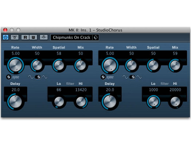Click the left section Spatial knob
Image resolution: width=191 pixels, height=143 pixels.
click(x=59, y=65)
